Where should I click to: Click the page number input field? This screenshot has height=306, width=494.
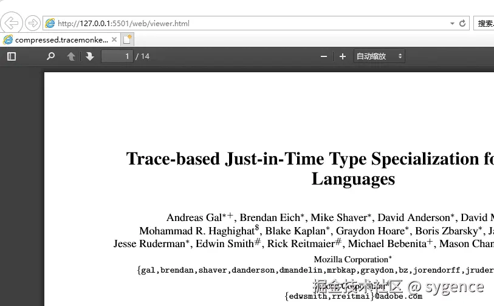117,56
